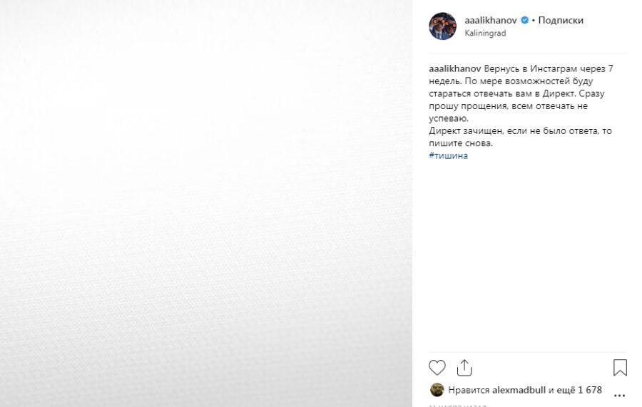Click the post timestamp under the likes

pyautogui.click(x=457, y=405)
